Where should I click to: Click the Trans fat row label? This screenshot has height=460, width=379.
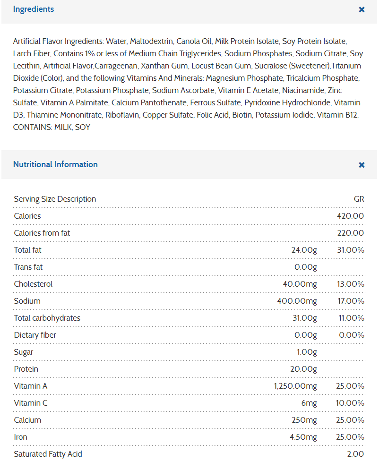pyautogui.click(x=28, y=267)
